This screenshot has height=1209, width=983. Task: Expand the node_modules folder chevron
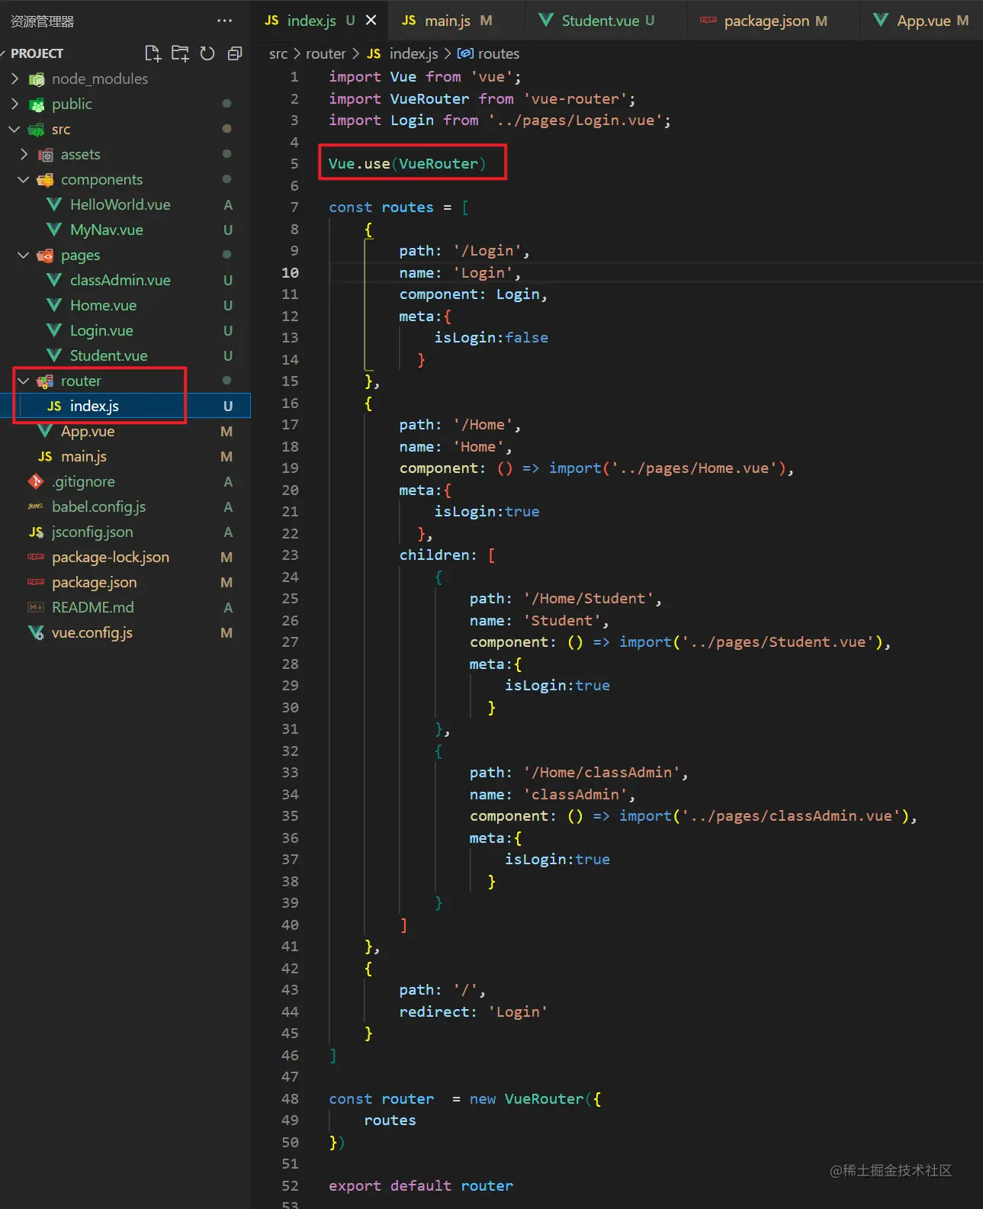(14, 79)
